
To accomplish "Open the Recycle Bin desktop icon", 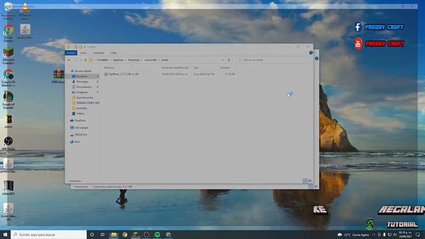I will [x=8, y=11].
